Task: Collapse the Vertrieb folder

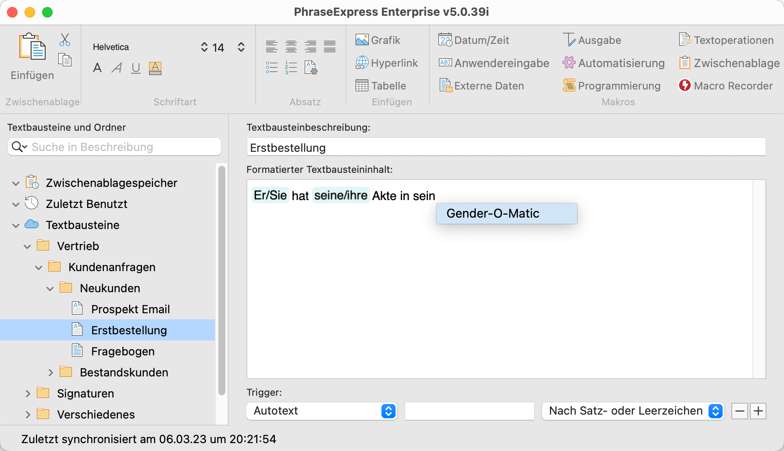Action: [x=27, y=246]
